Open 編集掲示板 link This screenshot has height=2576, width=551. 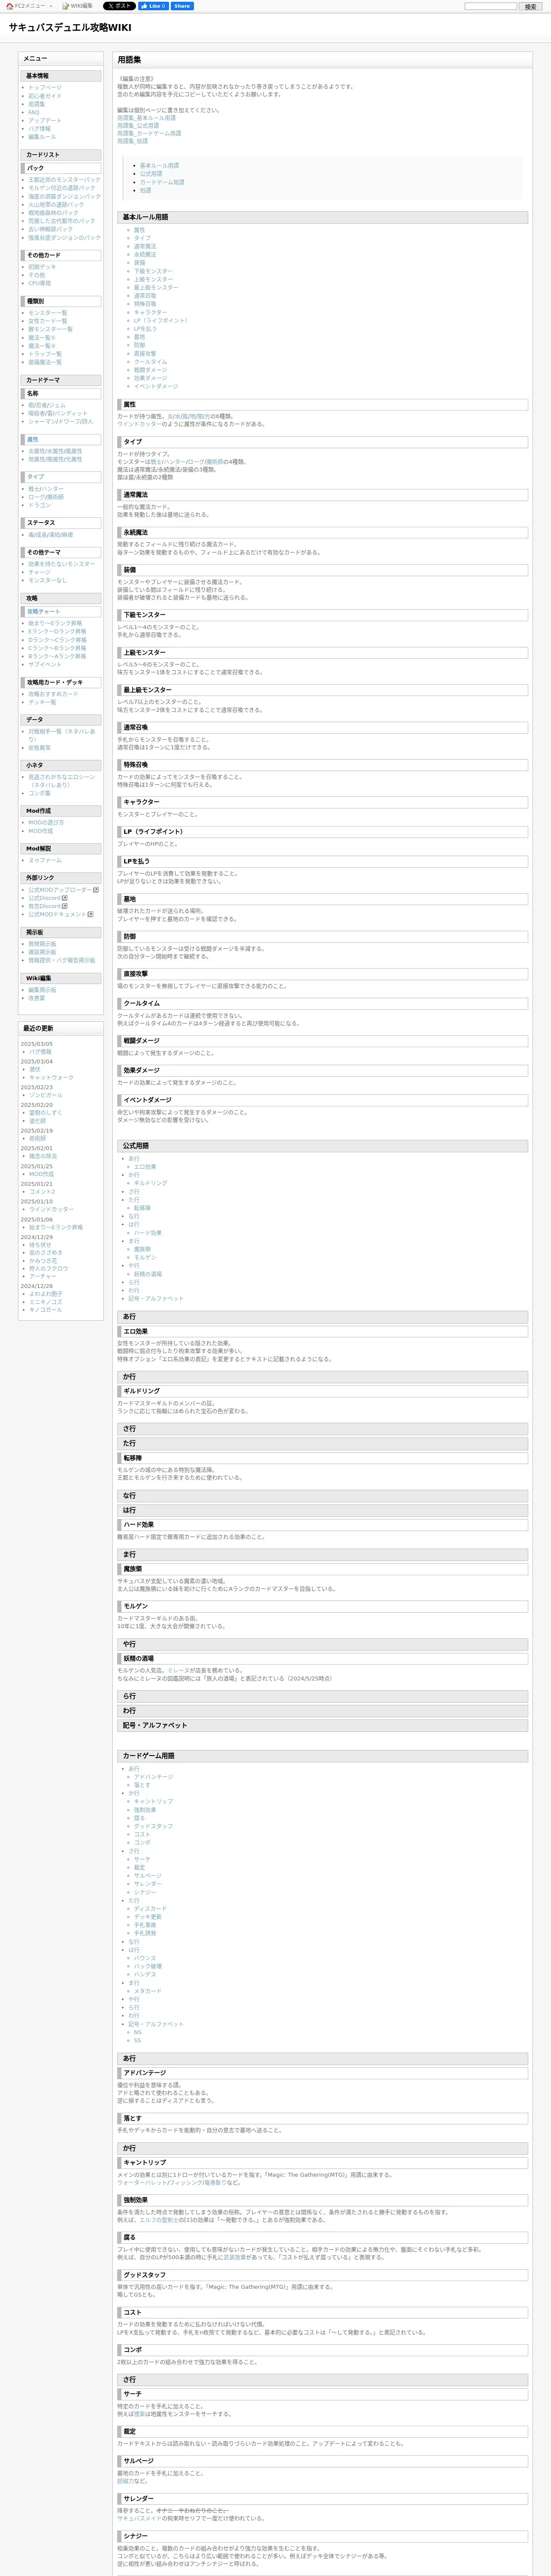click(42, 990)
